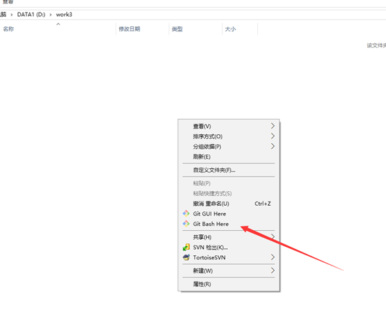Click the Ctrl+Z shortcut text
This screenshot has height=324, width=386.
click(x=263, y=204)
